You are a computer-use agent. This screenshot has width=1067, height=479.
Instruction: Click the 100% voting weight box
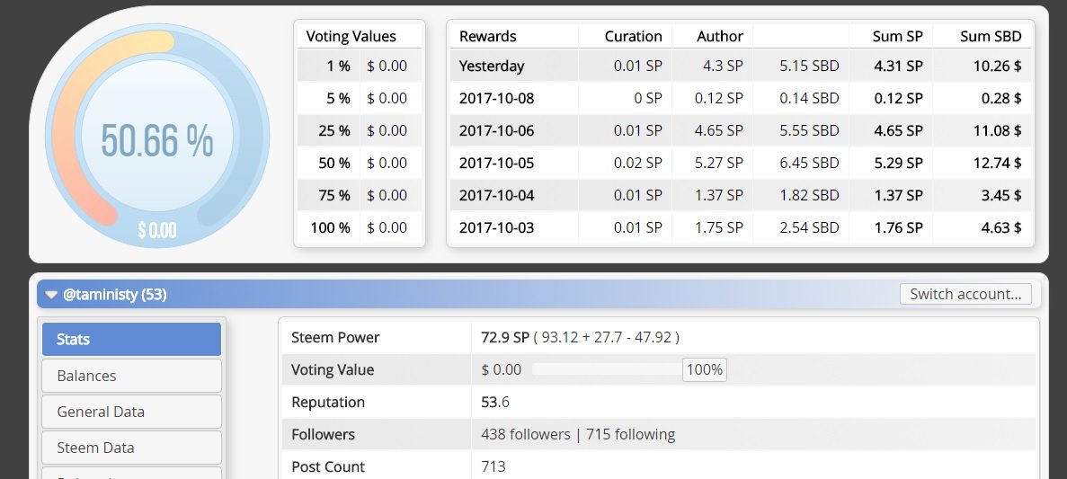pyautogui.click(x=705, y=369)
